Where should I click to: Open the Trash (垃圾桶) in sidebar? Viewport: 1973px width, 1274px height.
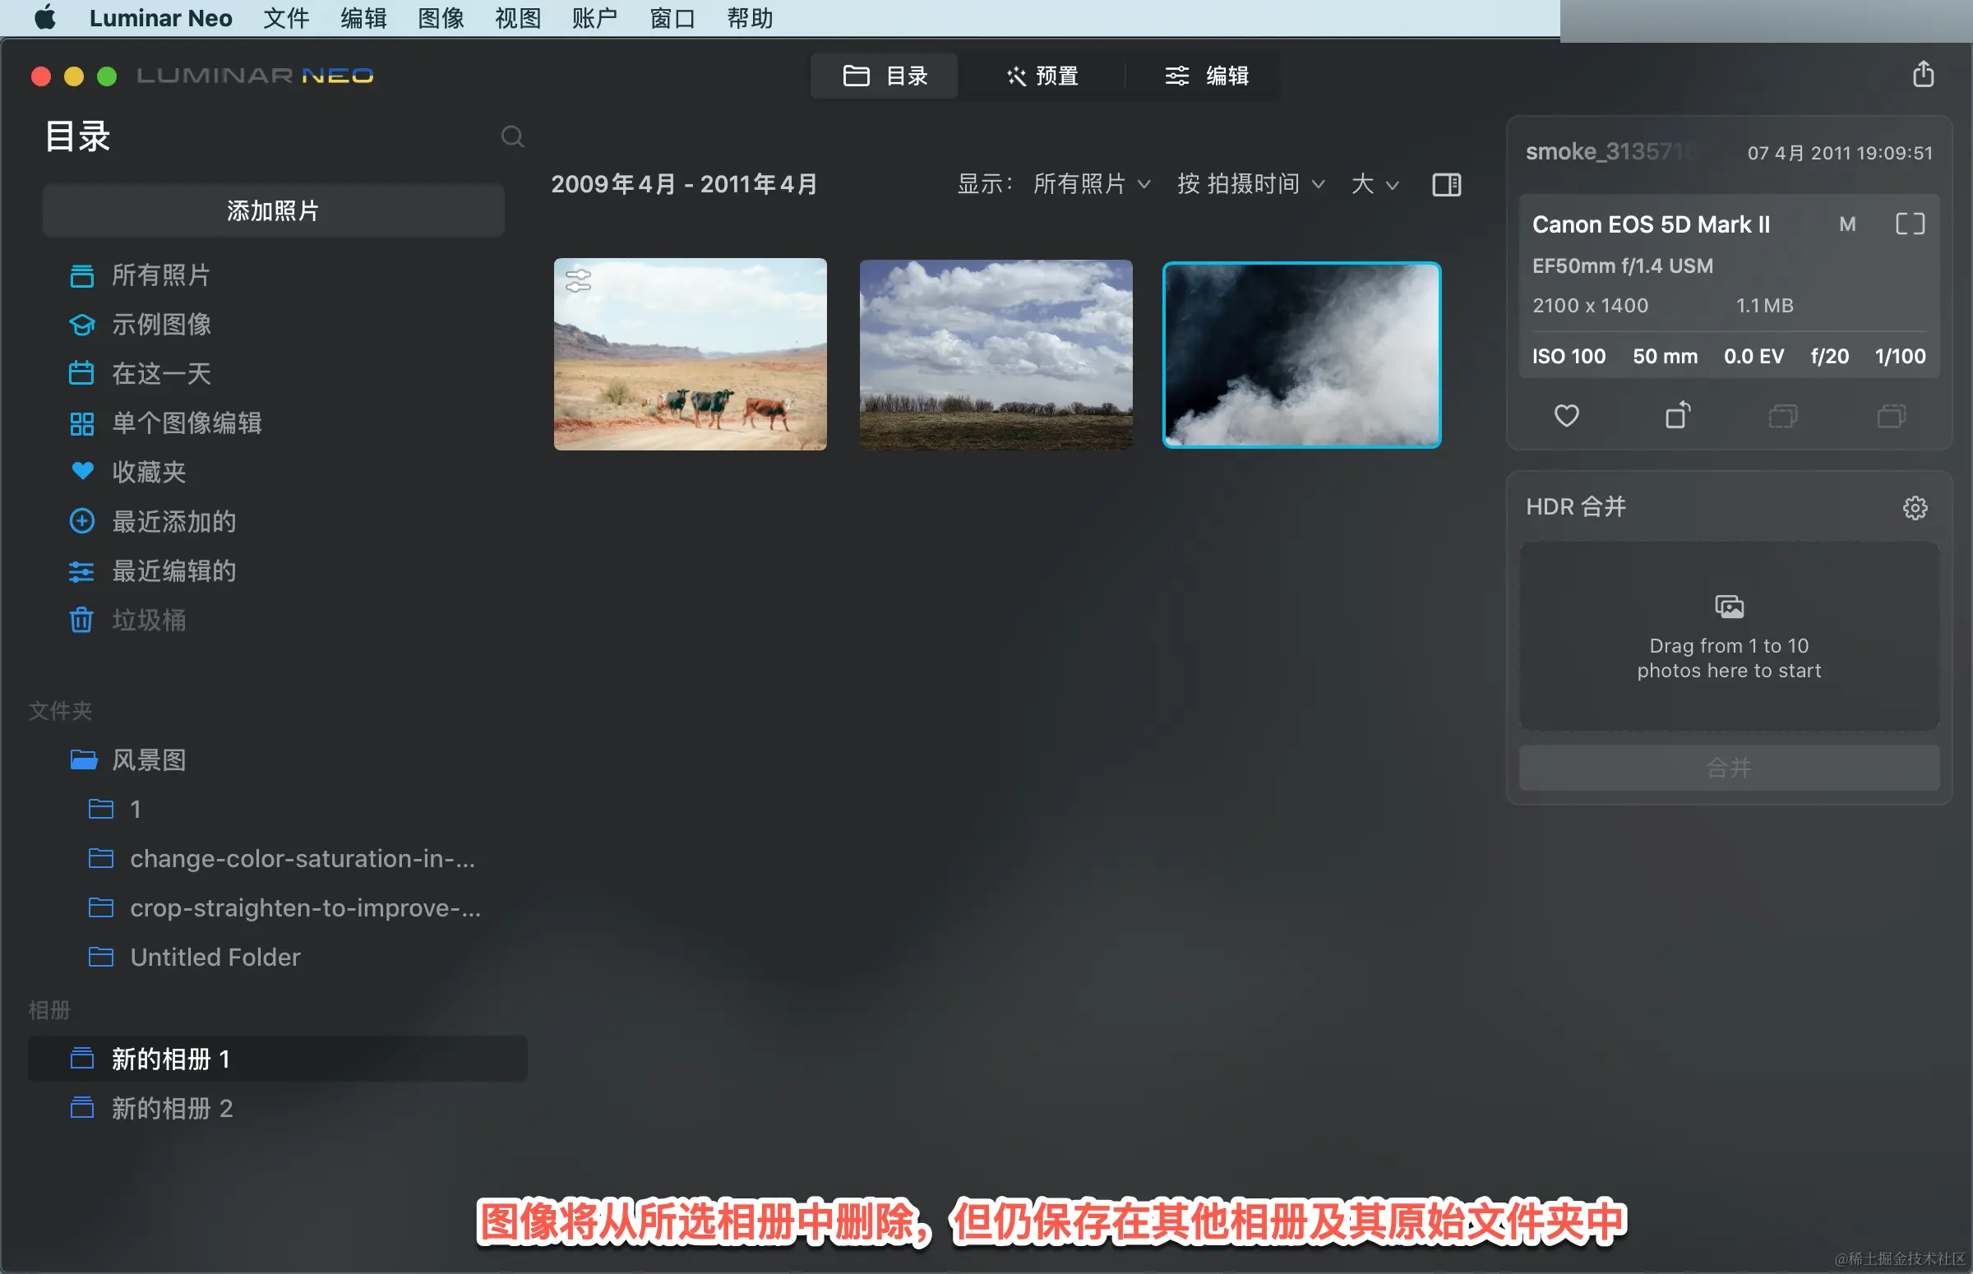[149, 620]
